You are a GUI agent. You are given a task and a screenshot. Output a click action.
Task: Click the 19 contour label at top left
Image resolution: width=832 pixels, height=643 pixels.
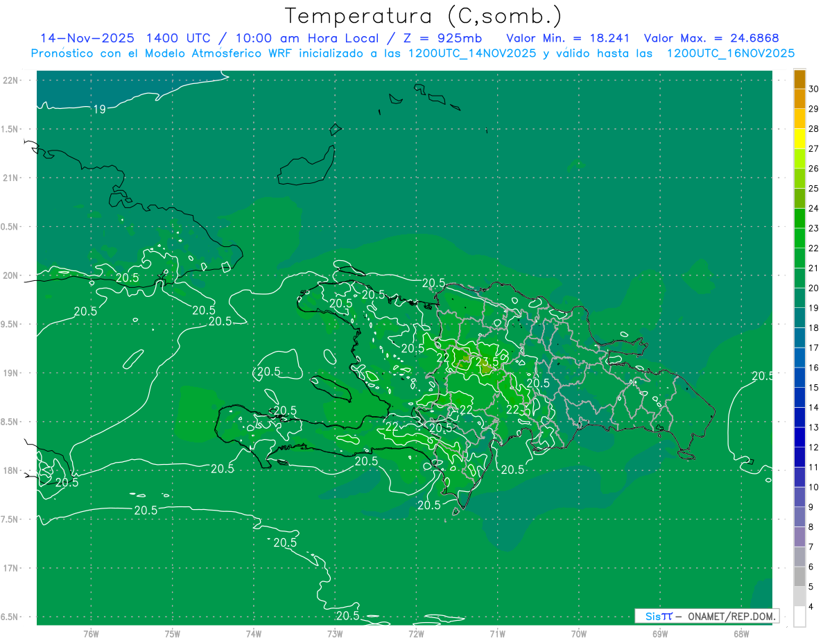(x=99, y=109)
